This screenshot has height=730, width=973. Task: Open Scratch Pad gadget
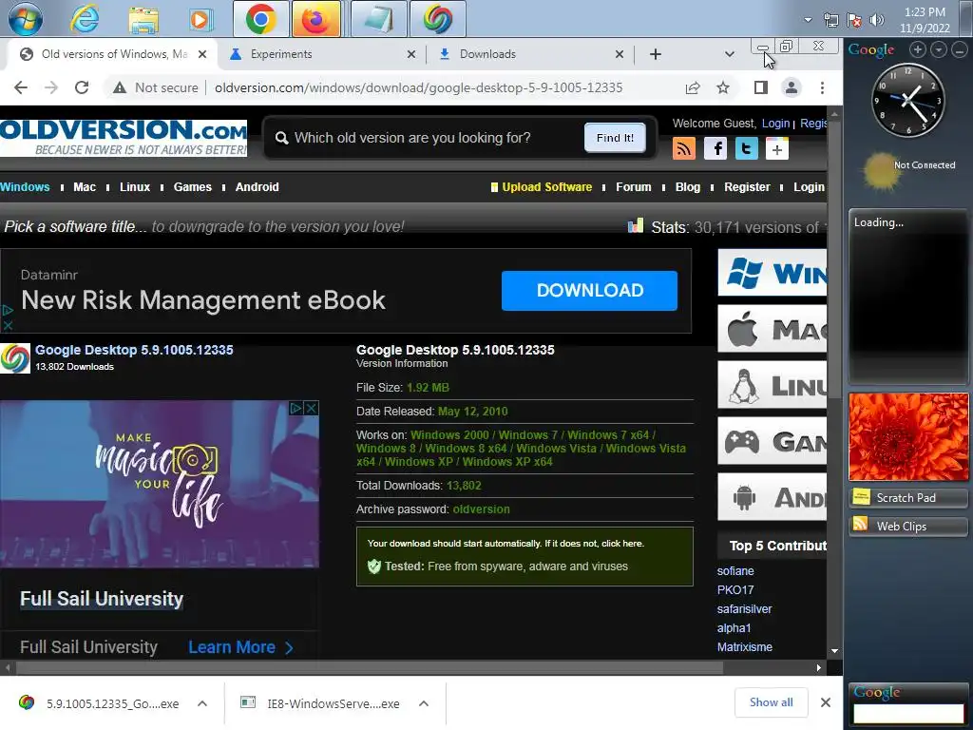(907, 498)
